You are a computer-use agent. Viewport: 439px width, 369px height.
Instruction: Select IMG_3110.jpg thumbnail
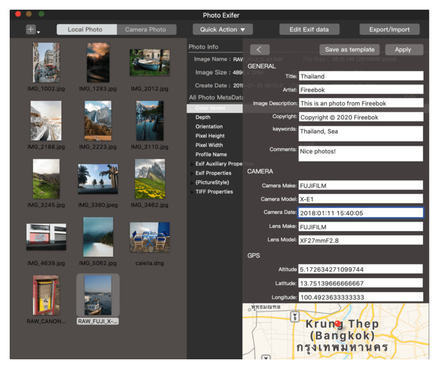pyautogui.click(x=150, y=121)
